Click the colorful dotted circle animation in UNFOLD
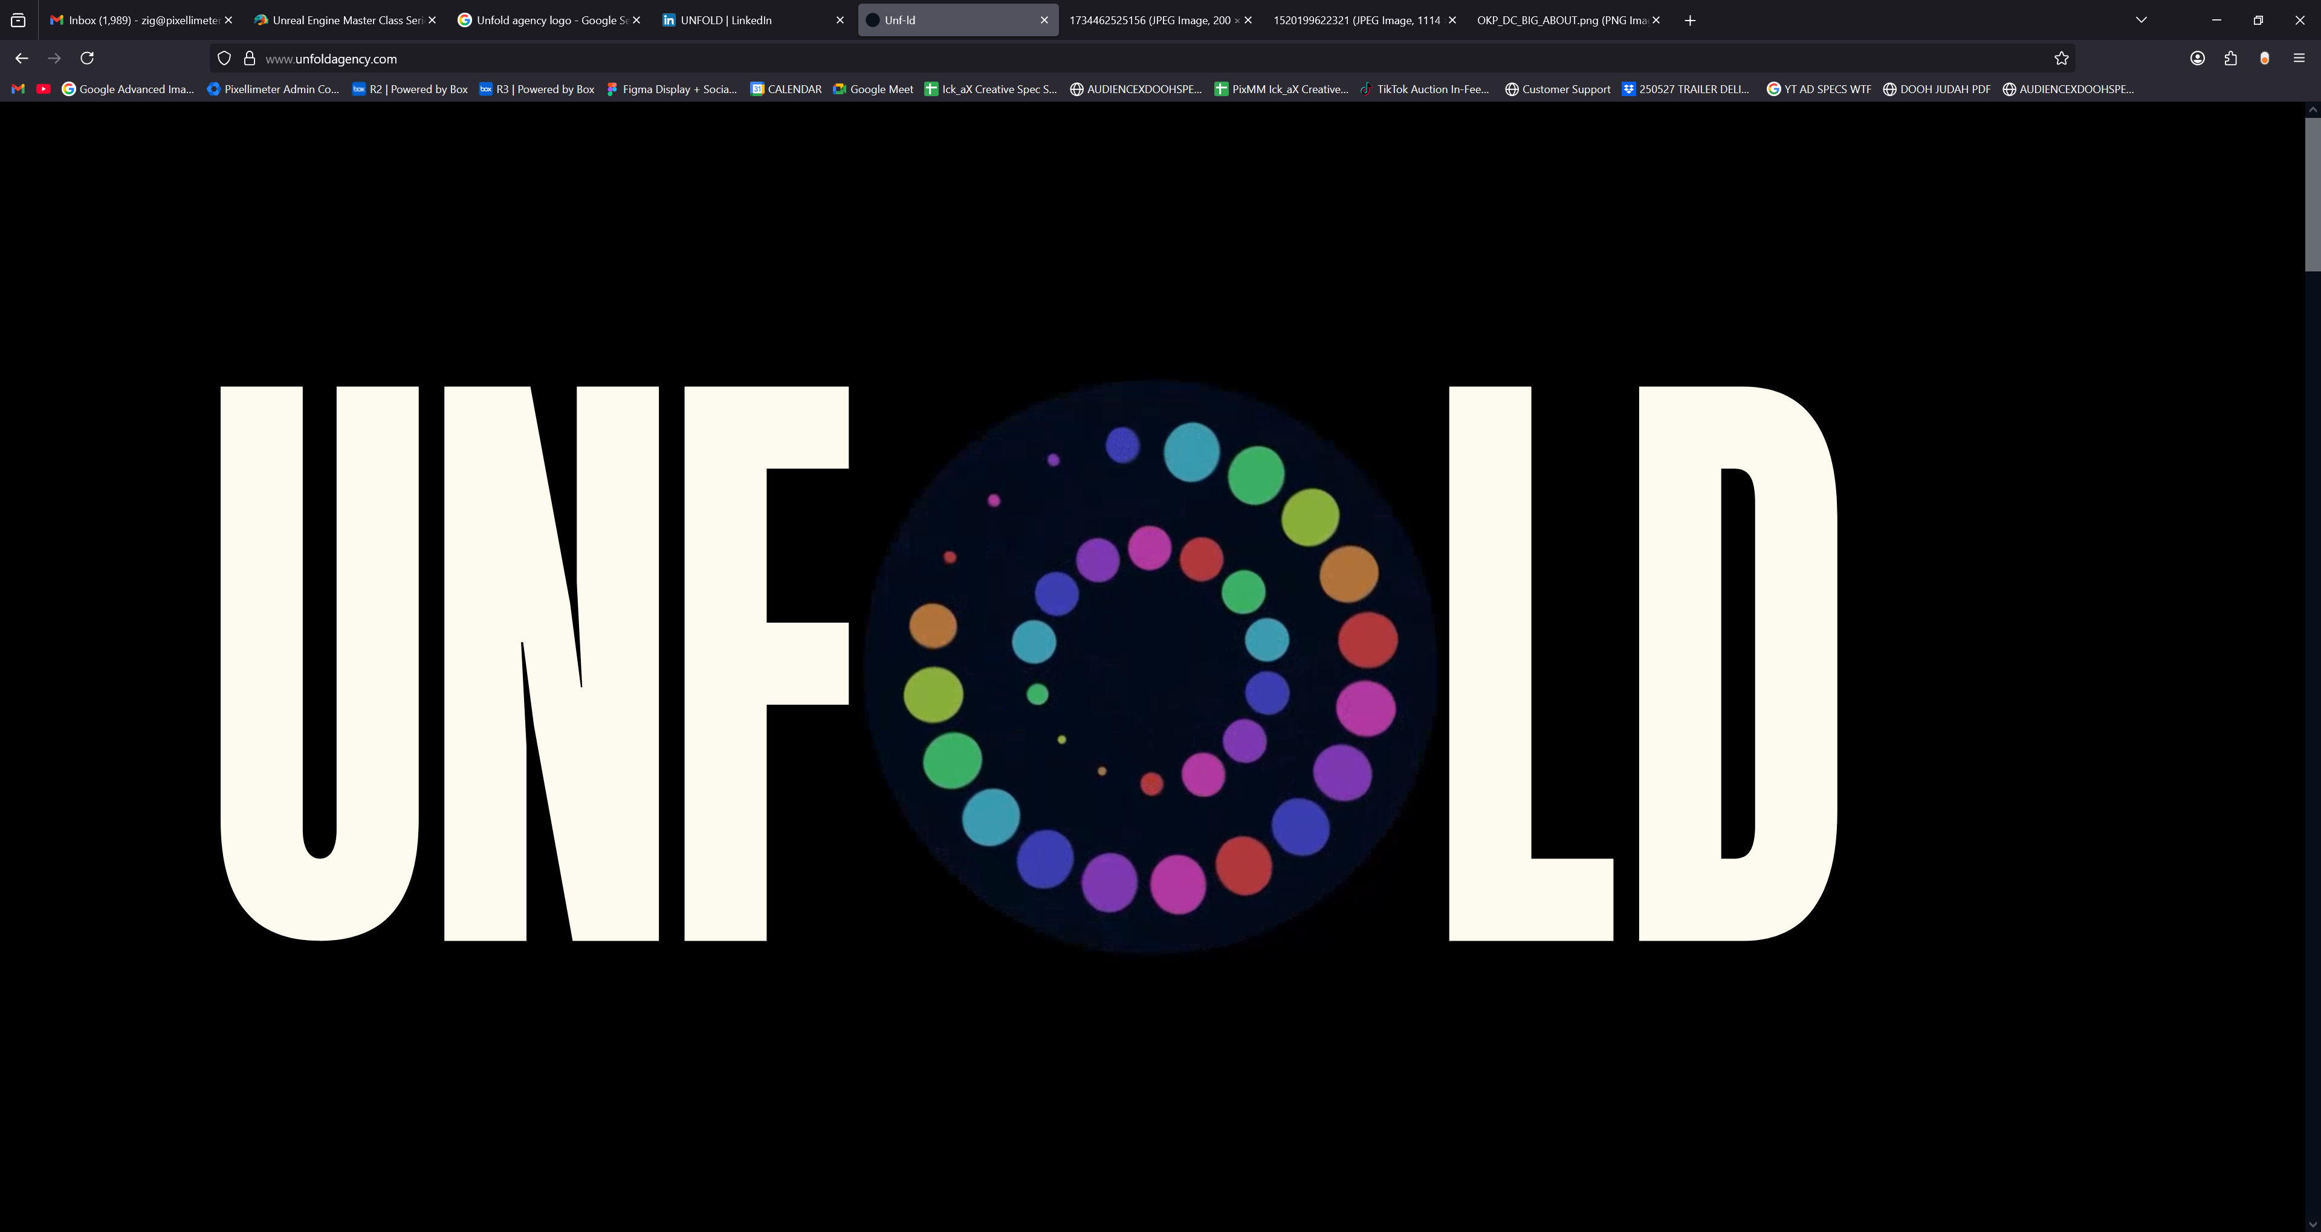Image resolution: width=2321 pixels, height=1232 pixels. pos(1151,666)
